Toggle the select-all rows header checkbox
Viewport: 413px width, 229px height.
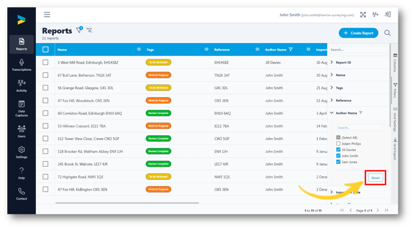(46, 49)
